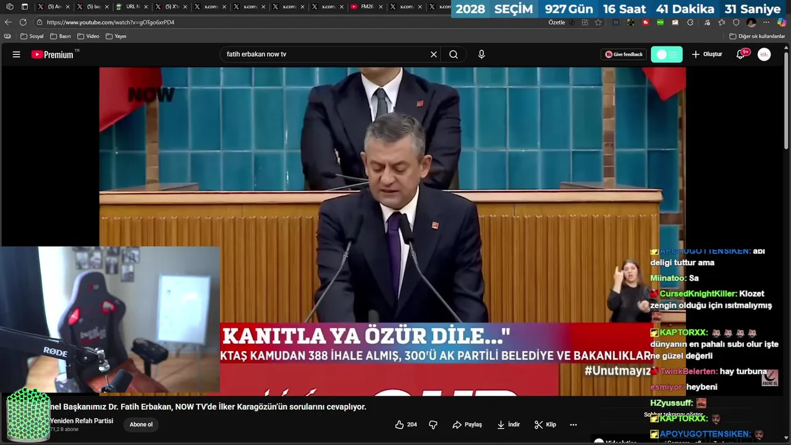Open YouTube notifications bell
This screenshot has width=791, height=445.
[x=741, y=54]
